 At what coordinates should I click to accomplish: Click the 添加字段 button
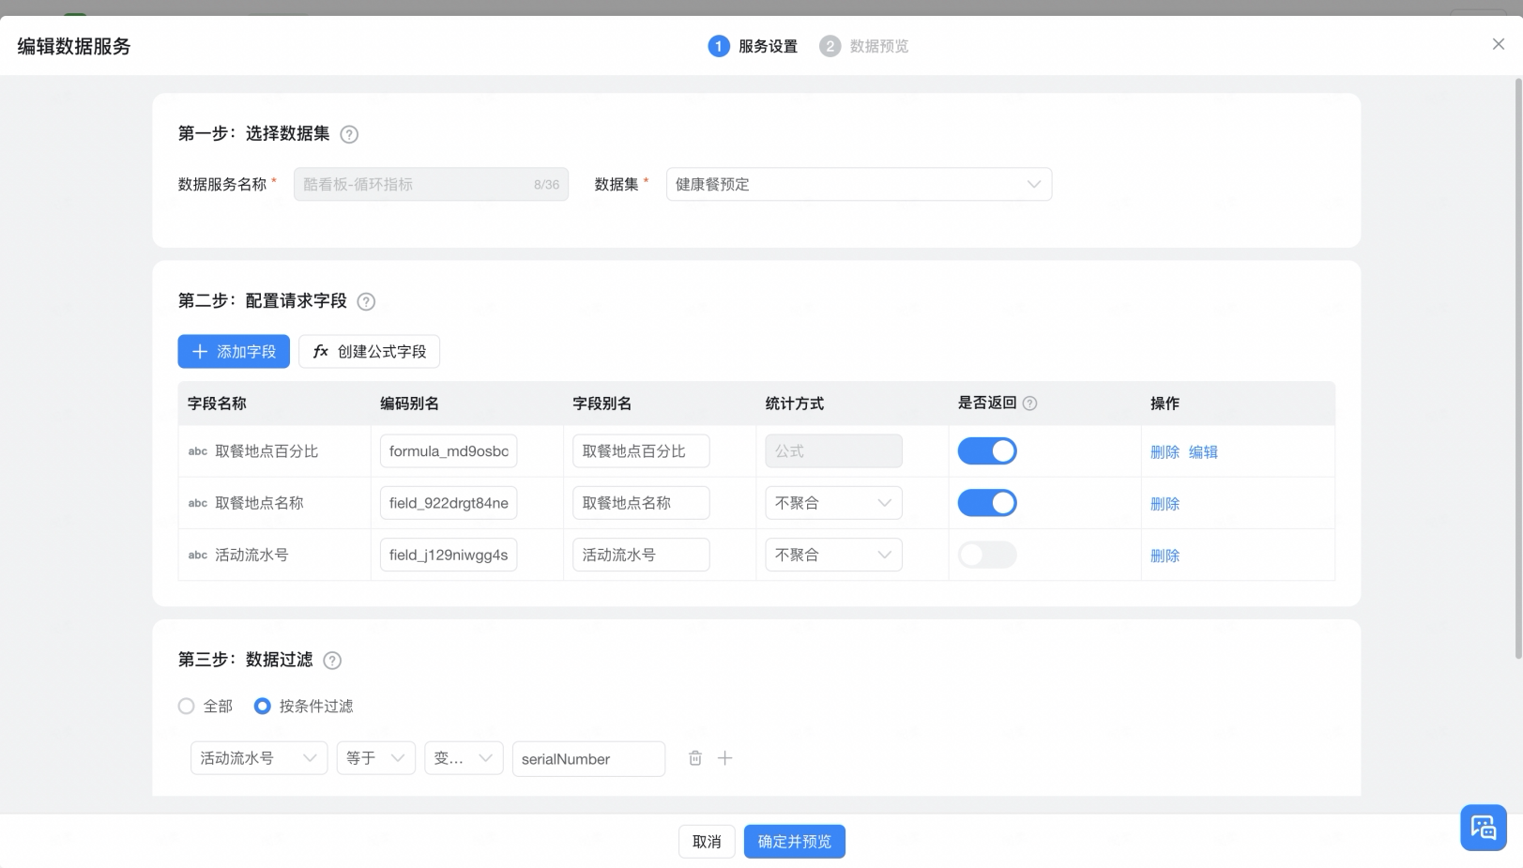click(x=234, y=351)
